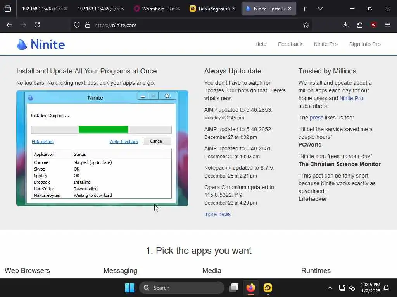This screenshot has height=297, width=397.
Task: Click the text "Notepad++ updated to 8.7.5."
Action: coord(239,168)
